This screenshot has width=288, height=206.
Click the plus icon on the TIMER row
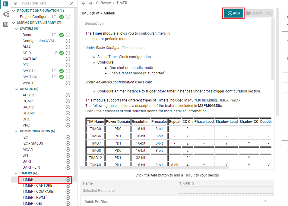(x=68, y=179)
